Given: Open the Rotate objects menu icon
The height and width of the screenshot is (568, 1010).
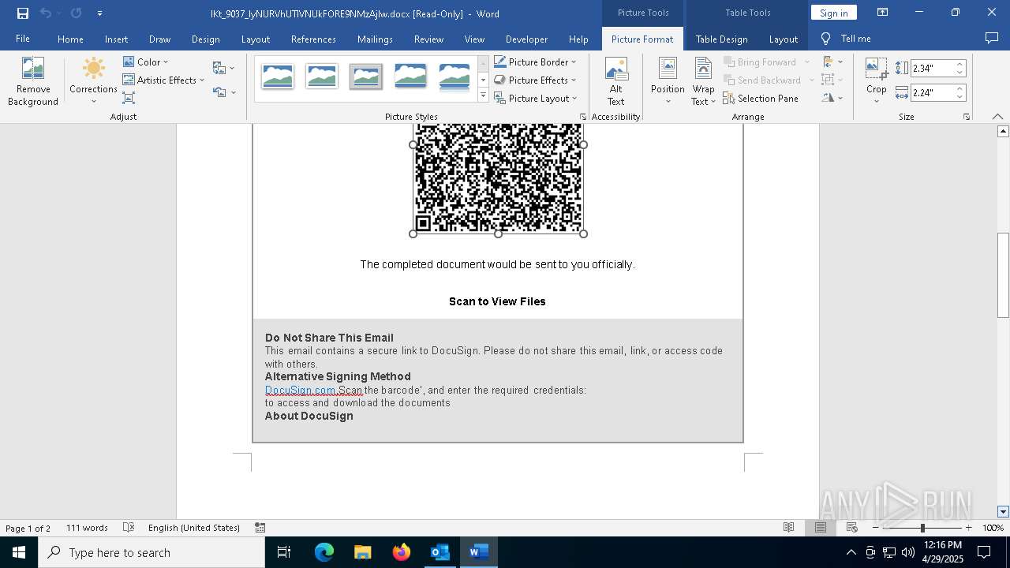Looking at the screenshot, I should coord(832,98).
